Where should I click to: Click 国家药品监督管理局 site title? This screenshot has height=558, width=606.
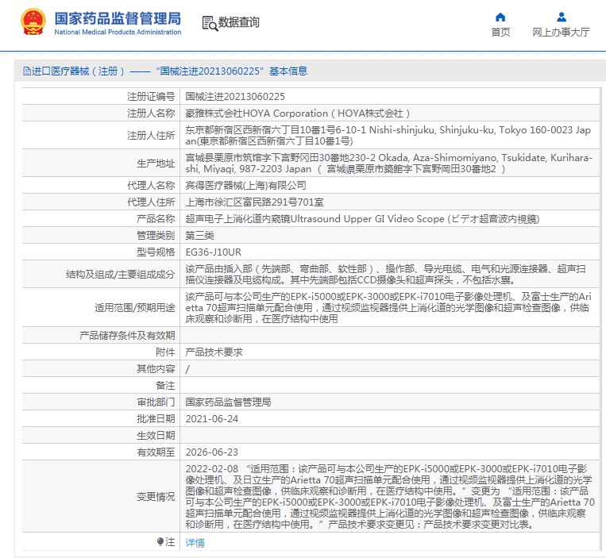118,18
